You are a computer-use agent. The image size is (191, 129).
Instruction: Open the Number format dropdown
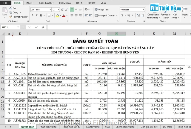point(143,10)
